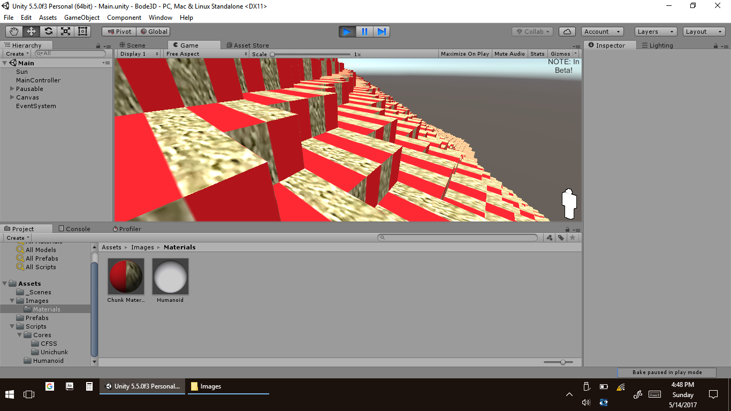Viewport: 731px width, 411px height.
Task: Select the Scale tool icon
Action: click(65, 32)
